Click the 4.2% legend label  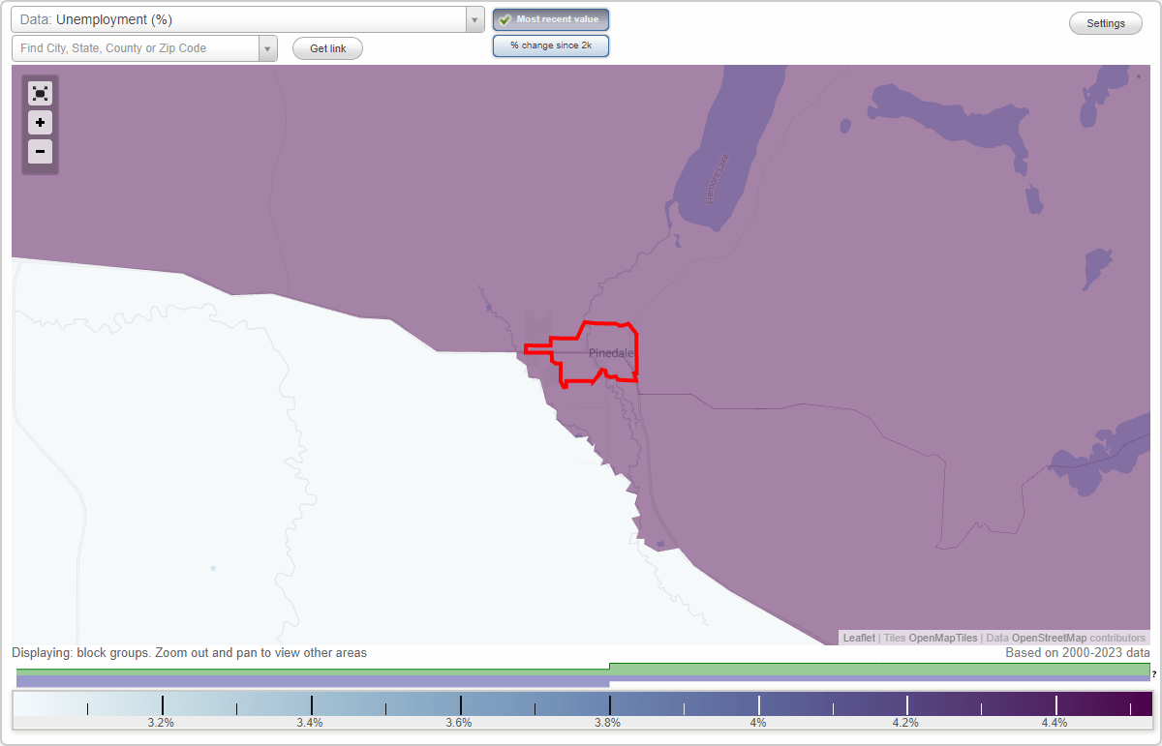[905, 723]
